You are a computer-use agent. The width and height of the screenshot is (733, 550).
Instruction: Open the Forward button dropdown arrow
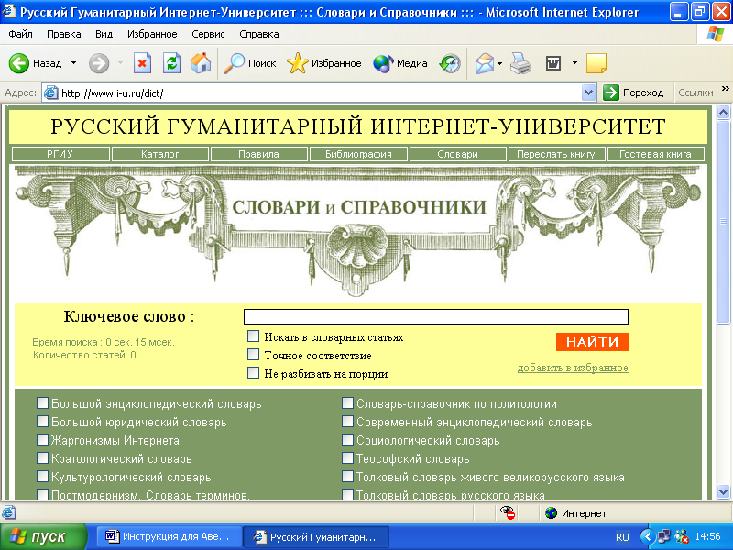120,62
